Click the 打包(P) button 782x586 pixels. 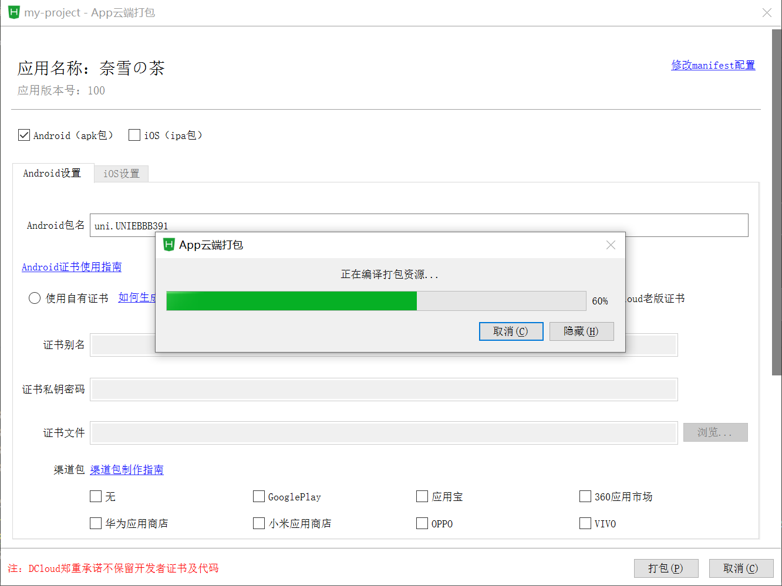666,568
